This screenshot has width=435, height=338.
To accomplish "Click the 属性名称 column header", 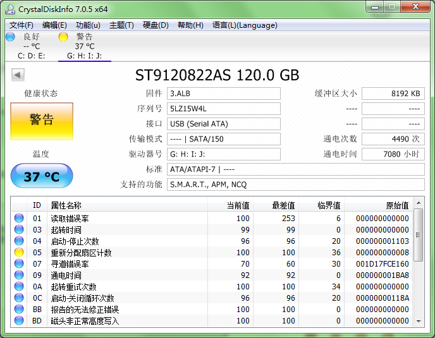I will (127, 205).
